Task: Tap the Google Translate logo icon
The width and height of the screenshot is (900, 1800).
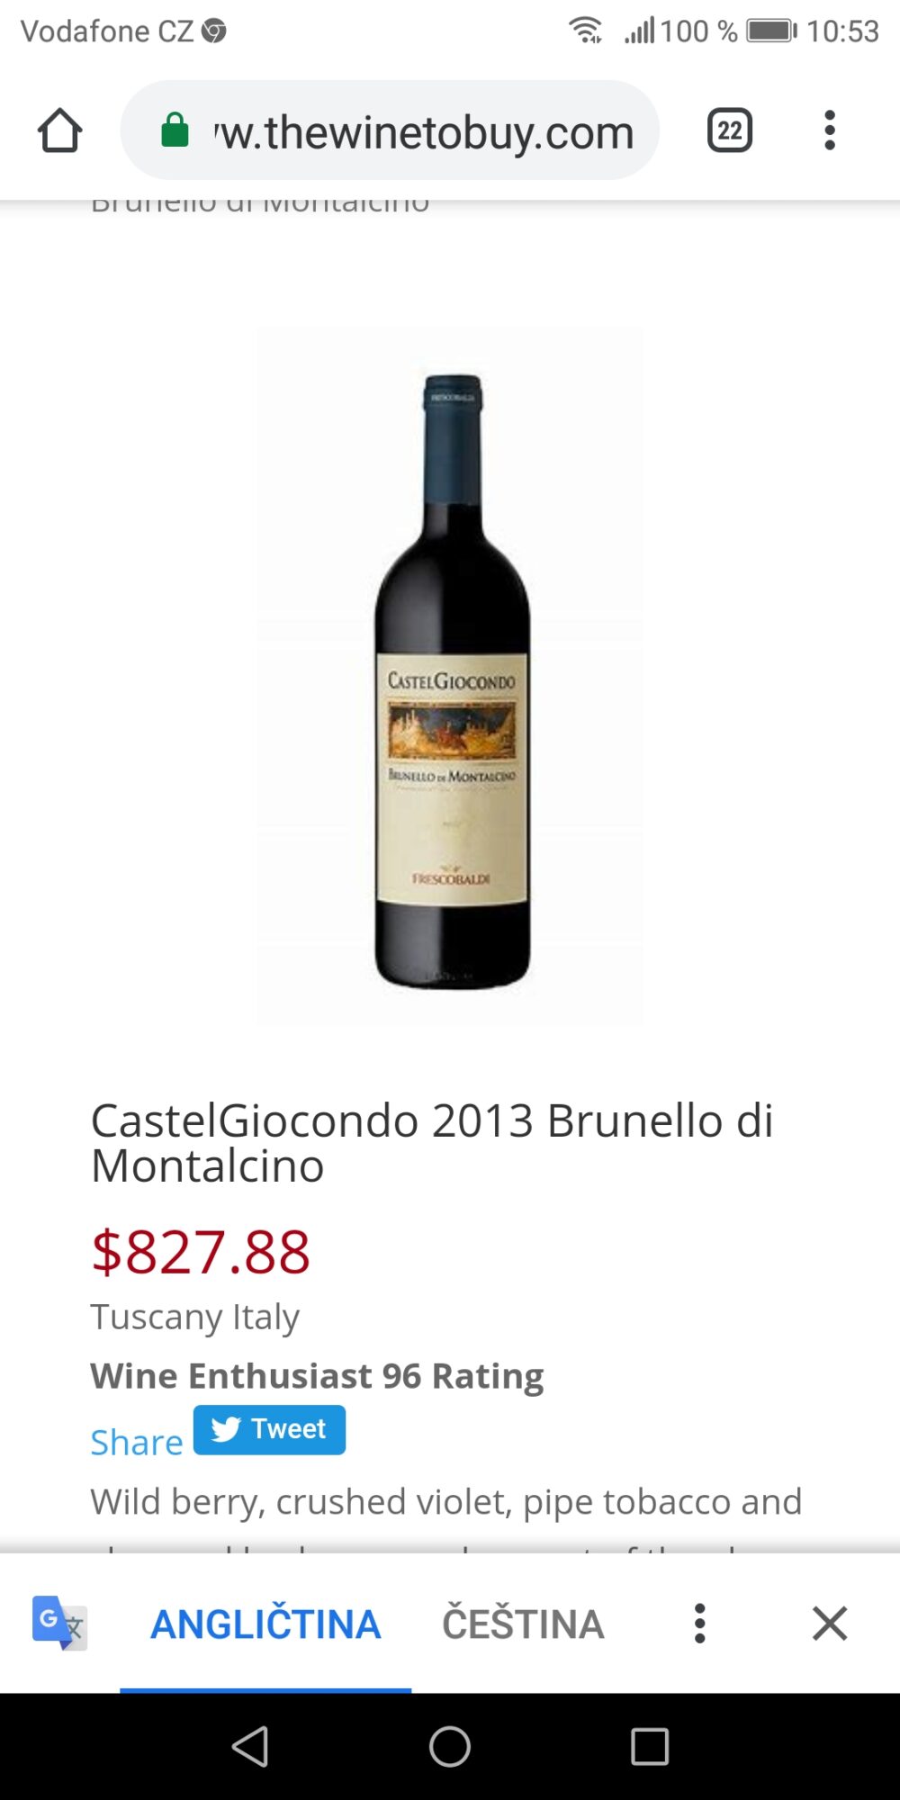Action: pyautogui.click(x=59, y=1623)
